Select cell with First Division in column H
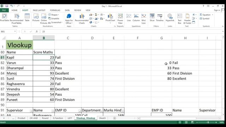Screen dimensions: 226x127 click(x=185, y=73)
